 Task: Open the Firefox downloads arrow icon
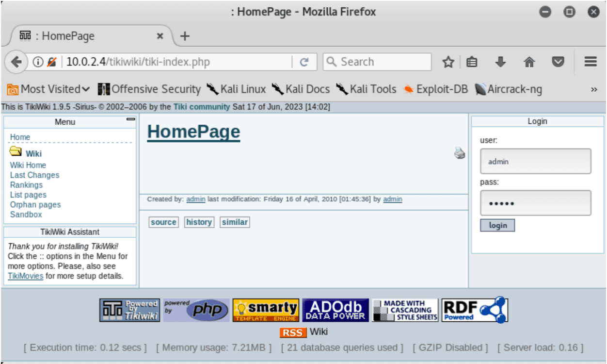point(500,62)
